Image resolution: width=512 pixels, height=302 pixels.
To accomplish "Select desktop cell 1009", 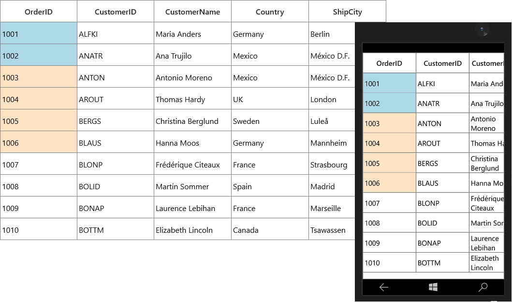I will point(39,208).
